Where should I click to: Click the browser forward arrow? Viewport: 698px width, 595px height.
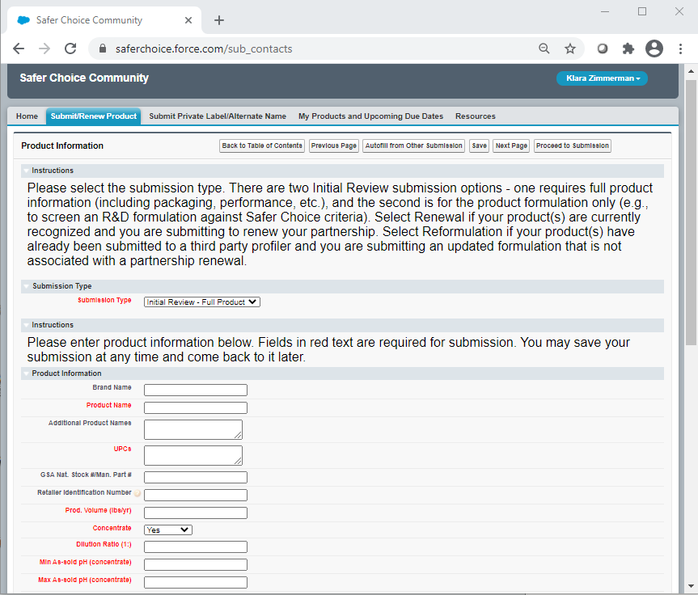click(44, 49)
